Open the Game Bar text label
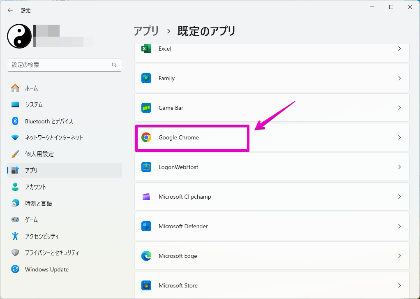 pyautogui.click(x=171, y=108)
